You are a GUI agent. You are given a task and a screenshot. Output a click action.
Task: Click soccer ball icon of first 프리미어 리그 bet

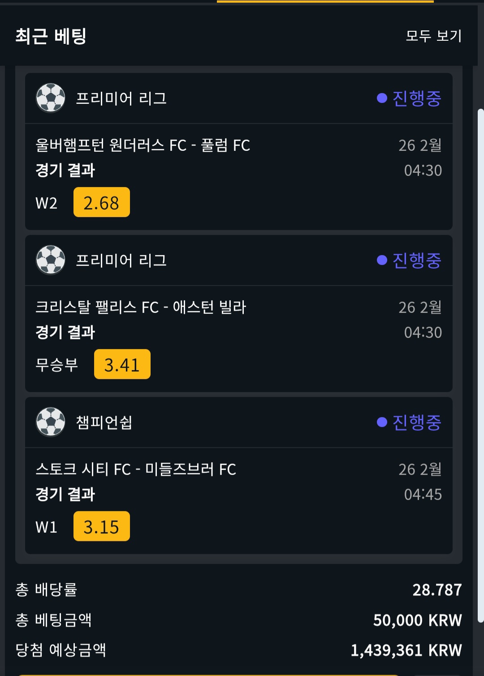51,98
